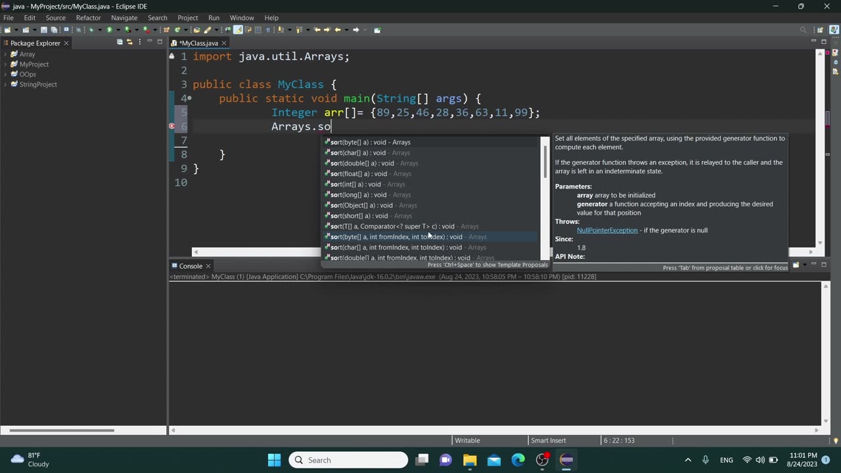Screen dimensions: 841x473
Task: Toggle Block Selection Mode toolbar icon
Action: pos(258,30)
